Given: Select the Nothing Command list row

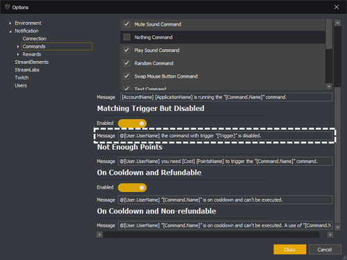Looking at the screenshot, I should click(223, 37).
